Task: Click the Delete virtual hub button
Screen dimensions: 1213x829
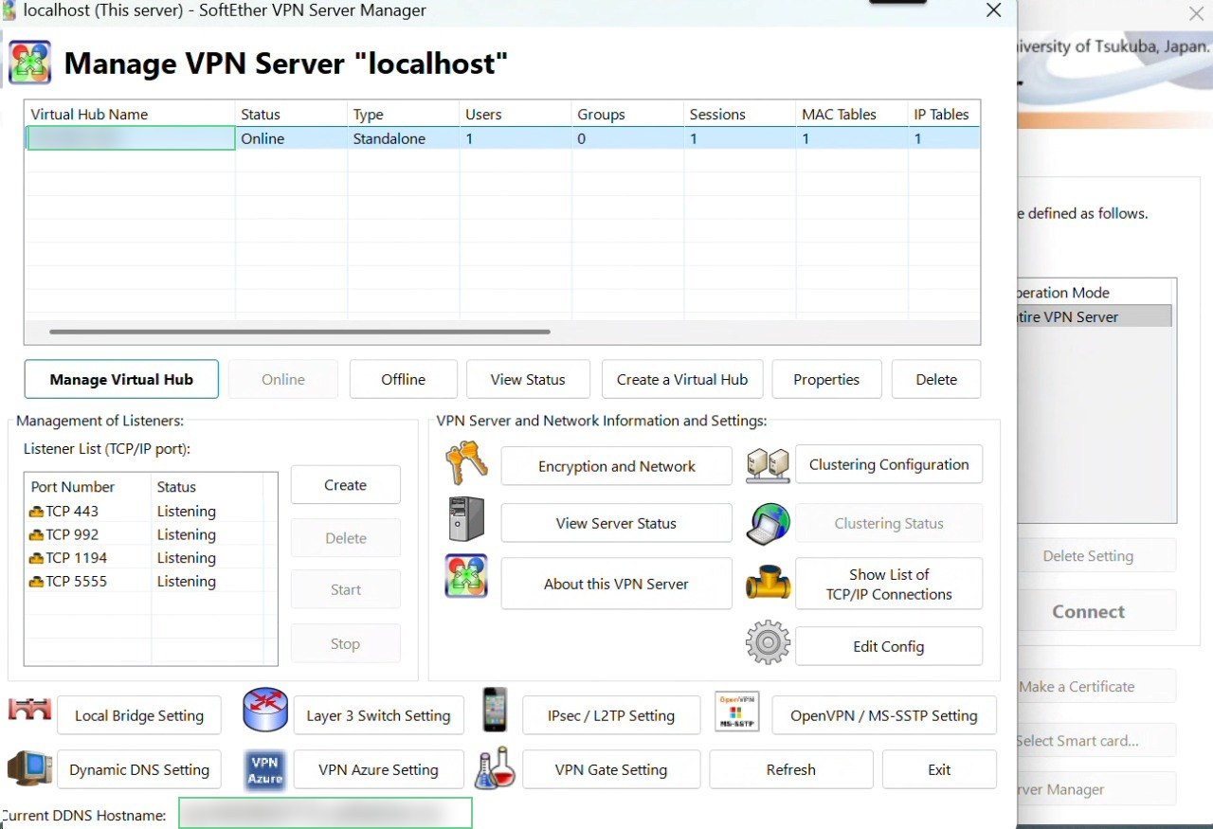Action: click(936, 379)
